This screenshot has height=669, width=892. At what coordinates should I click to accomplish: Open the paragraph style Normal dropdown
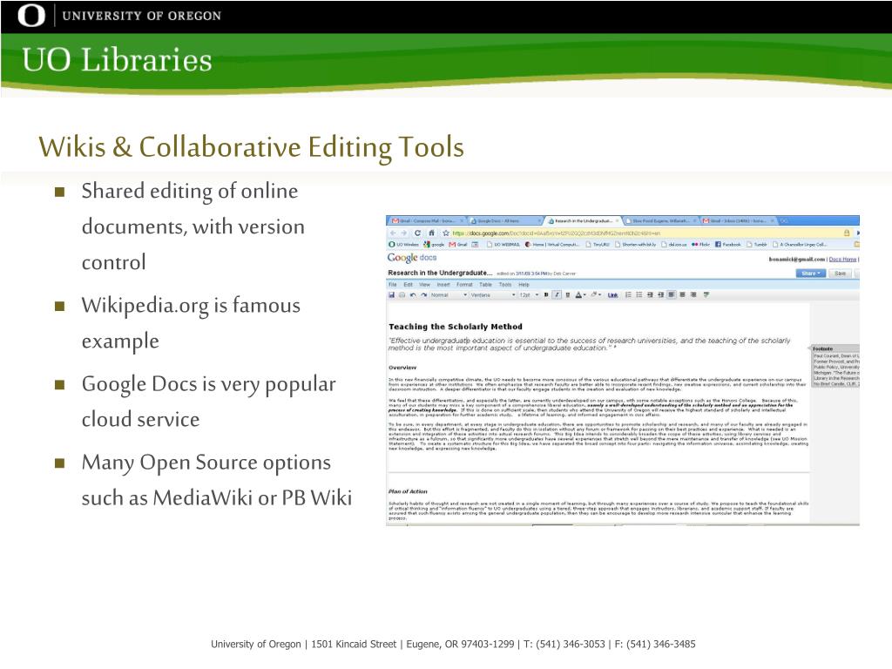(x=449, y=294)
